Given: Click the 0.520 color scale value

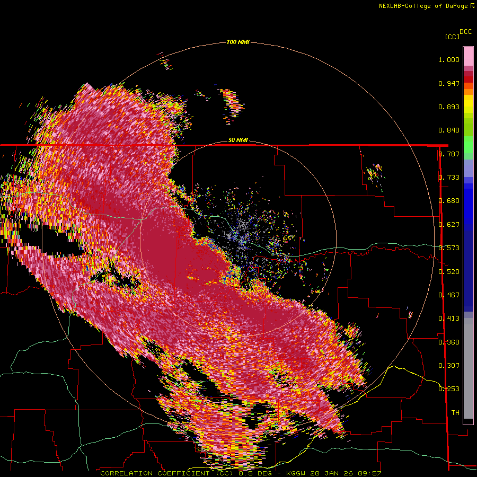Looking at the screenshot, I should (449, 272).
